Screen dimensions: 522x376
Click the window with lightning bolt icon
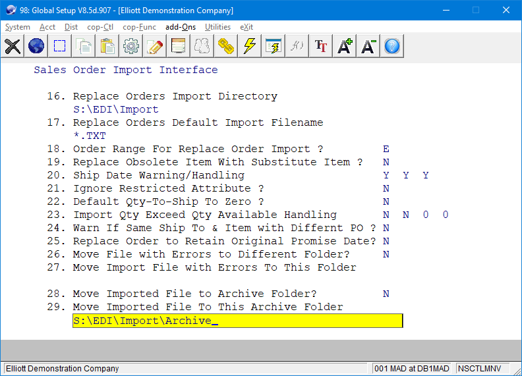click(x=274, y=46)
